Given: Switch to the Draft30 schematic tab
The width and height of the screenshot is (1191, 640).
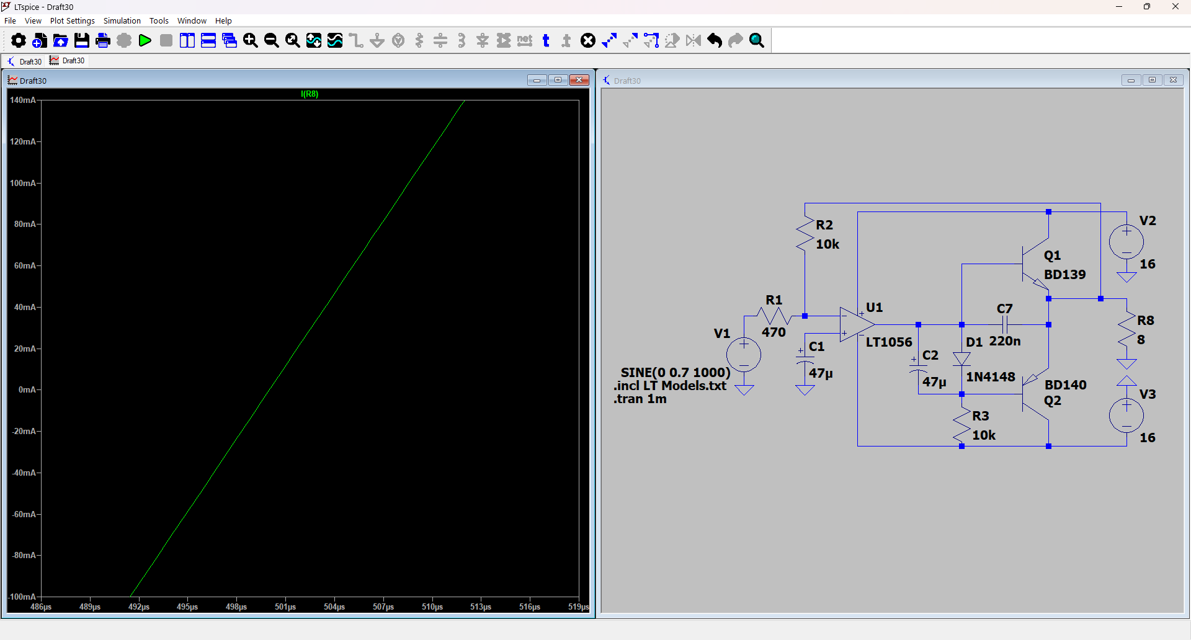Looking at the screenshot, I should click(x=24, y=61).
